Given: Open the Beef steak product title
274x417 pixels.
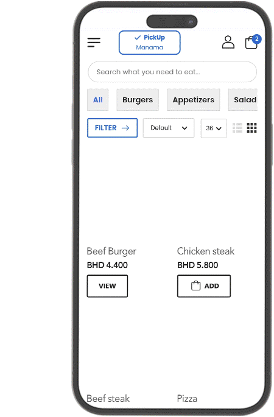Looking at the screenshot, I should coord(108,398).
